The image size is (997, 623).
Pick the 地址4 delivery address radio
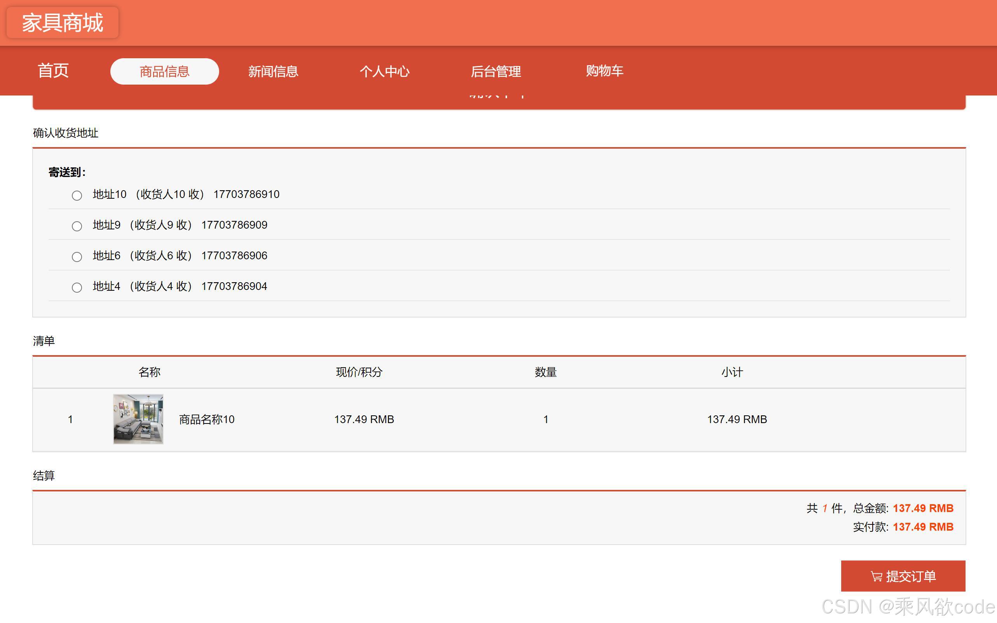pyautogui.click(x=77, y=287)
